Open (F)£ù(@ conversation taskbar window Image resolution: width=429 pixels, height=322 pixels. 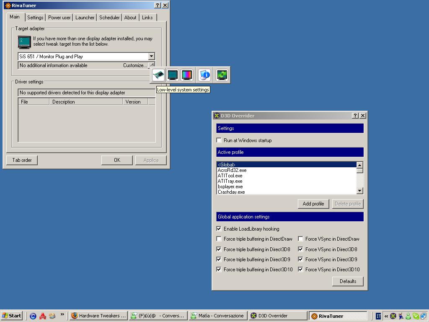158,316
